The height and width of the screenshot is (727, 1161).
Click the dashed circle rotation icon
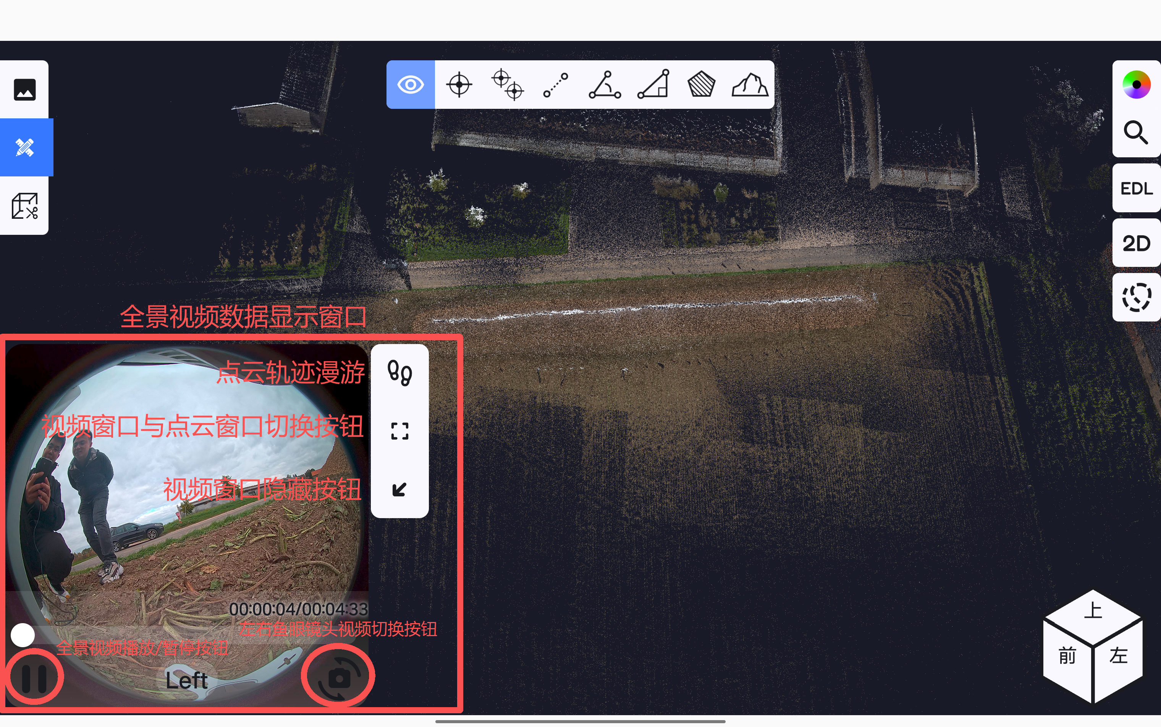click(x=1136, y=297)
